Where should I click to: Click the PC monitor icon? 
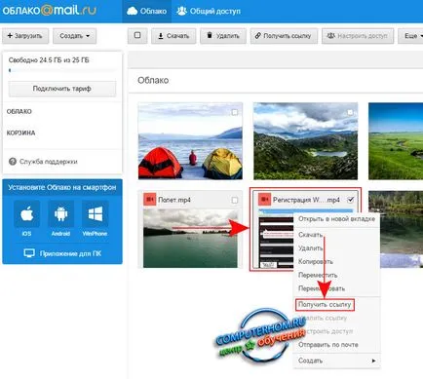pos(29,253)
